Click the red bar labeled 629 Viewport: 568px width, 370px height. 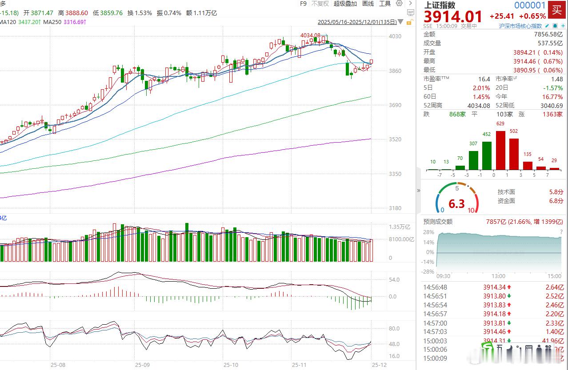click(500, 150)
